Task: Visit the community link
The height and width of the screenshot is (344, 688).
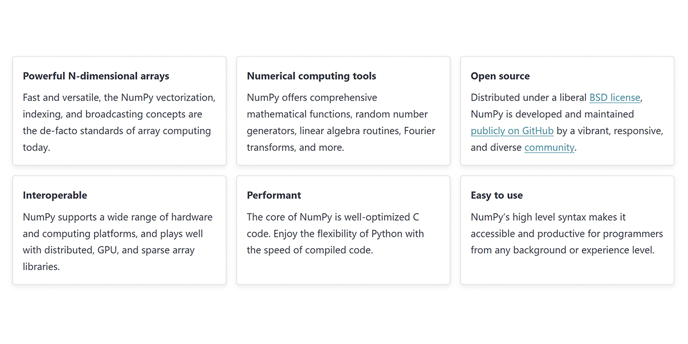Action: point(549,147)
